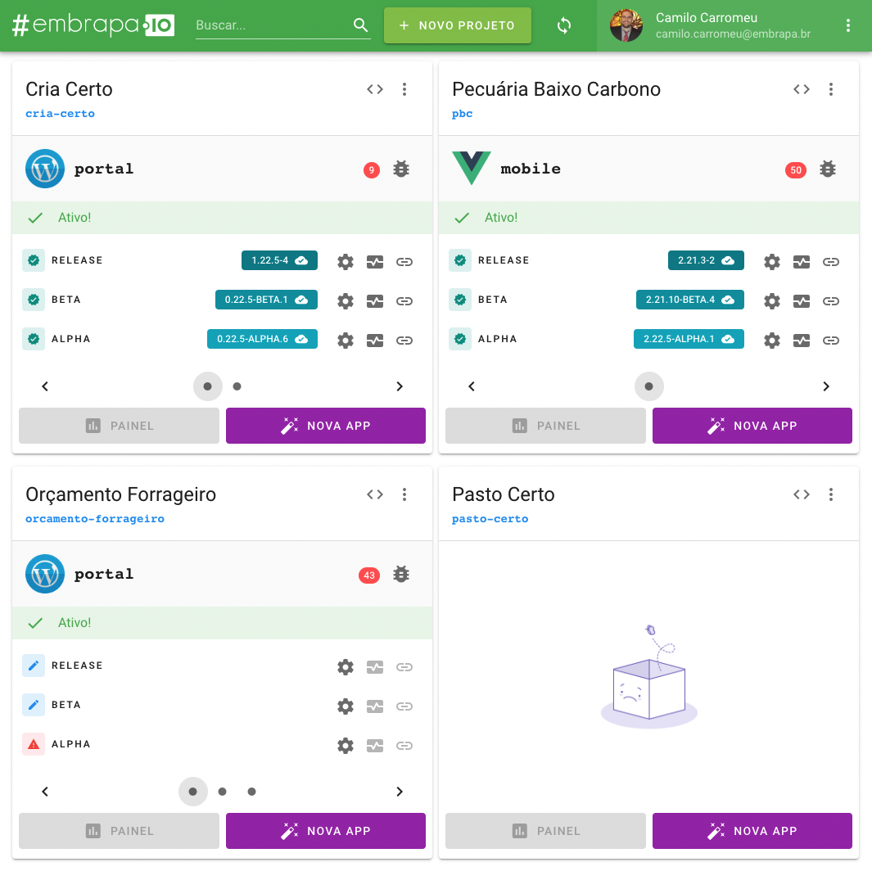Select third carousel dot in Orçamento Forrageiro

click(x=251, y=792)
